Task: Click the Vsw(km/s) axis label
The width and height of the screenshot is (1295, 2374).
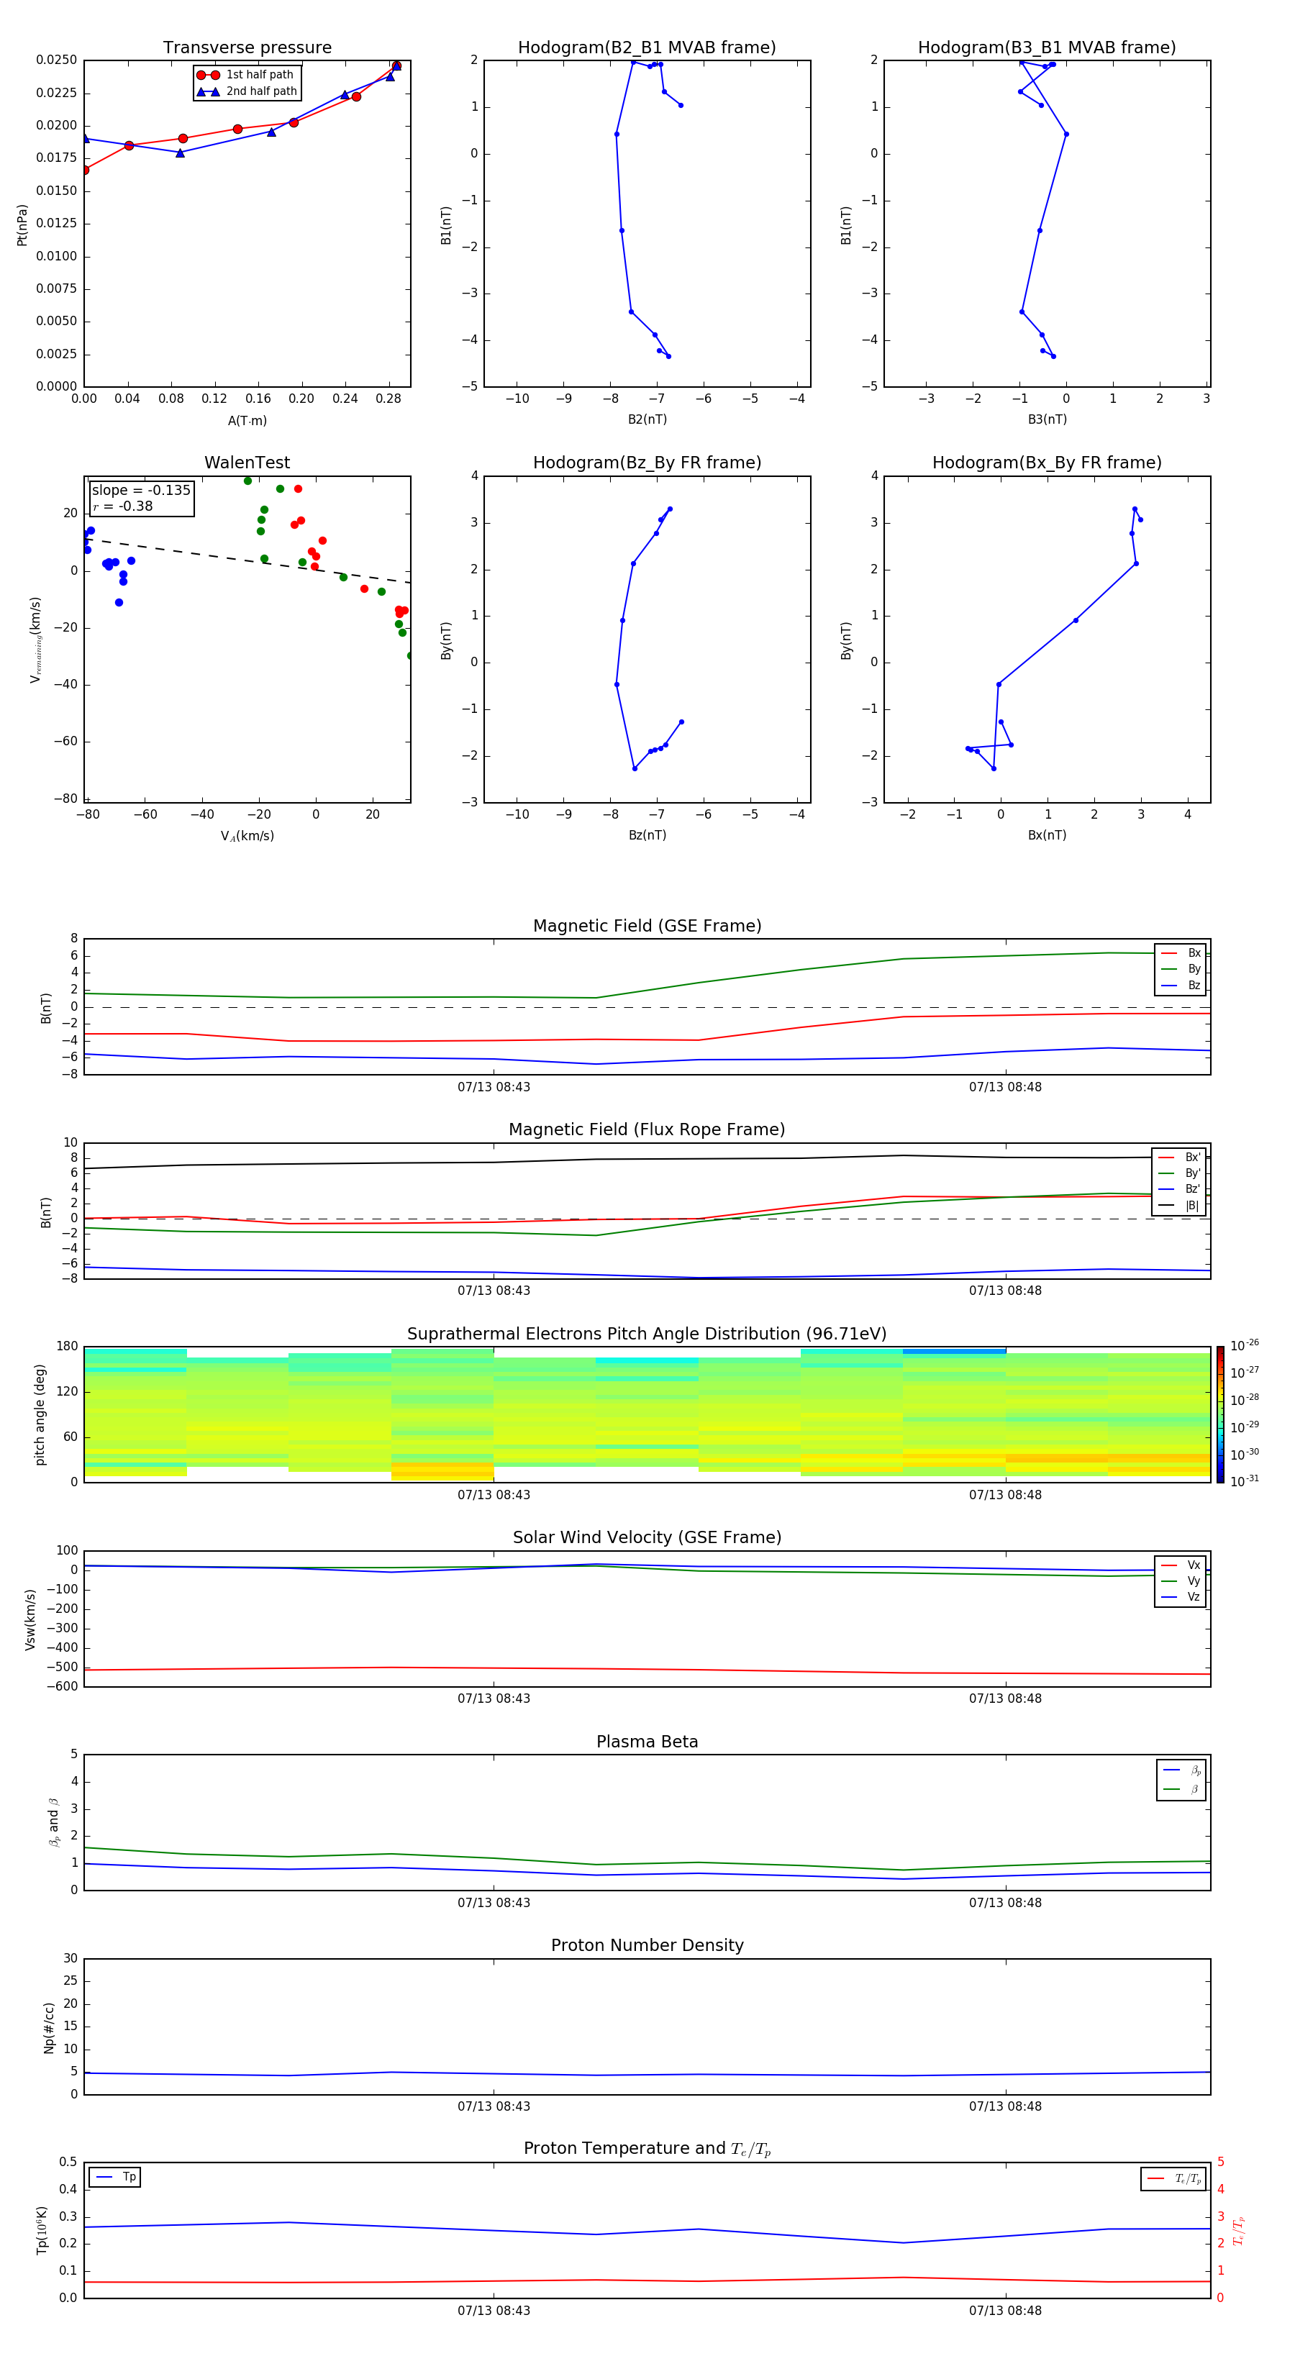Action: click(29, 1619)
